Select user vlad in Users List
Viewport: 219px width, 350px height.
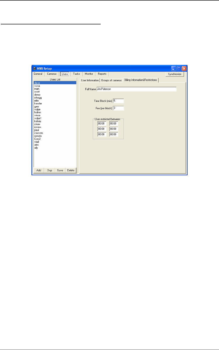[55, 142]
